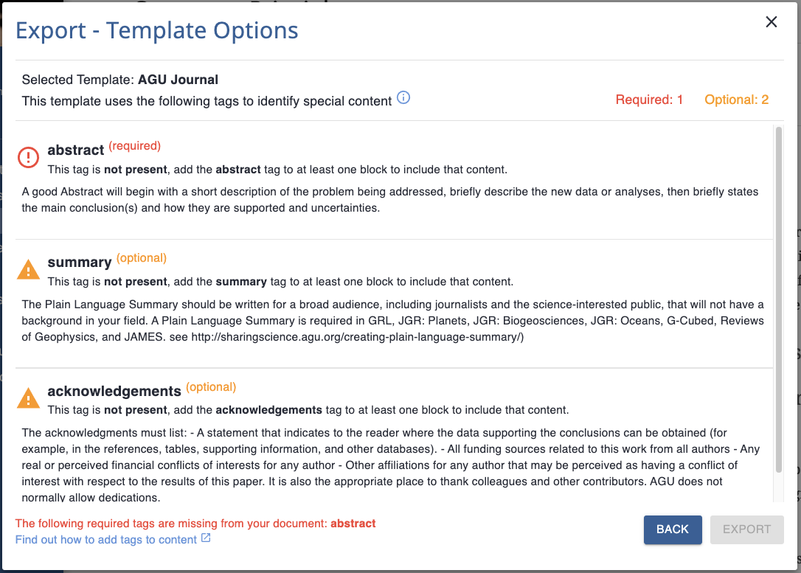Click the info icon beside template tags text

point(403,97)
